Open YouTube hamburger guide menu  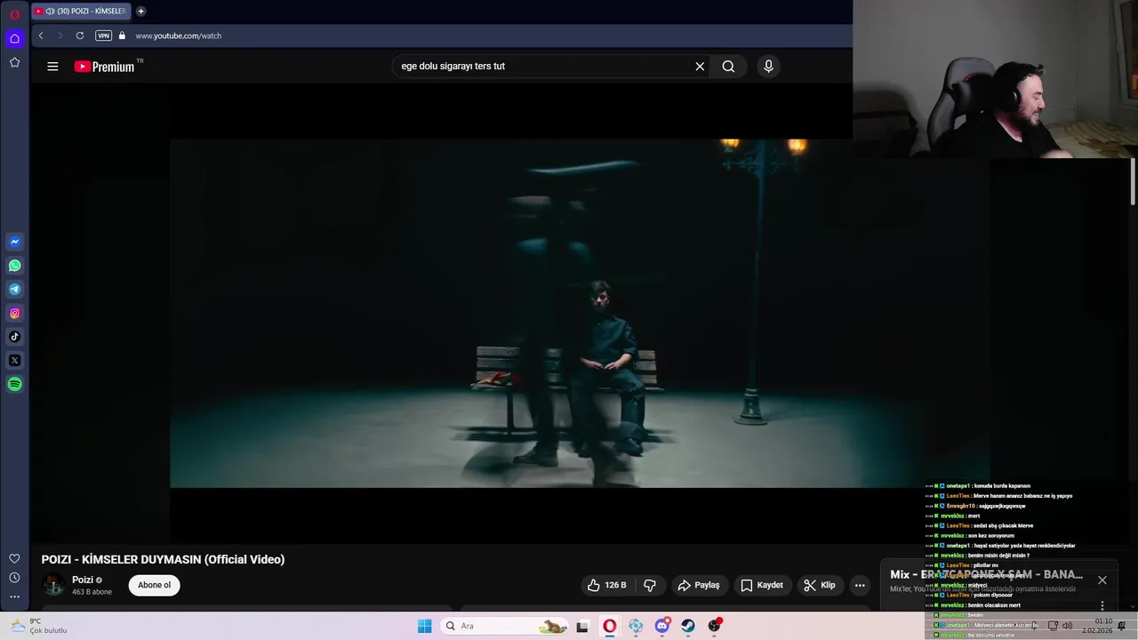coord(52,66)
